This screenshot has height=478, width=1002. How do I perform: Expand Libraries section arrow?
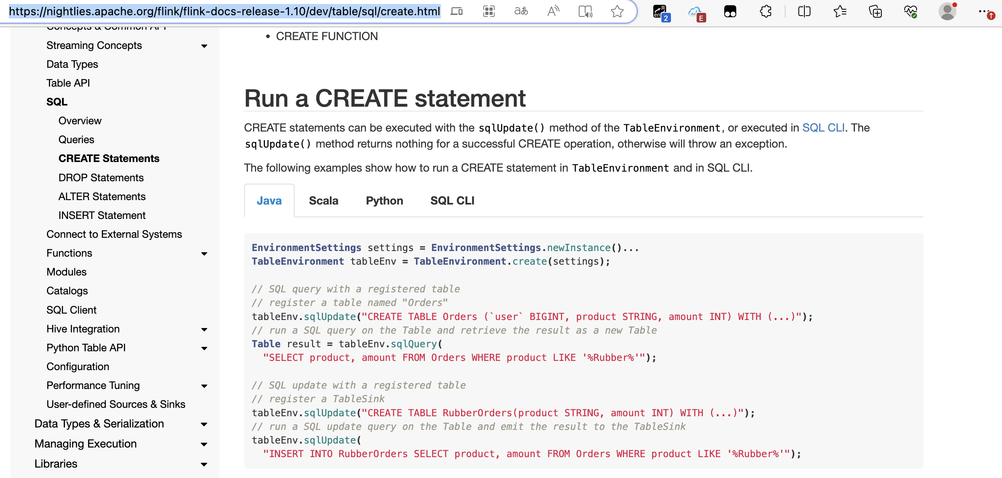(204, 464)
